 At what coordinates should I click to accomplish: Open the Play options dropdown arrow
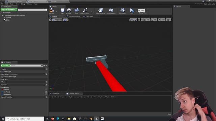(x=136, y=11)
